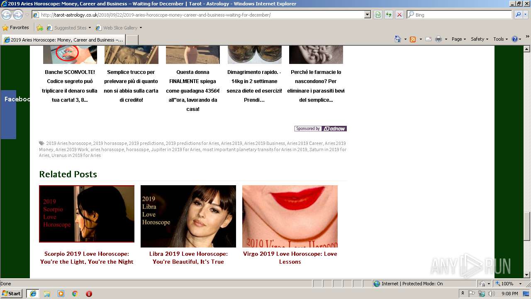Click the scrollbar down arrow

(527, 274)
